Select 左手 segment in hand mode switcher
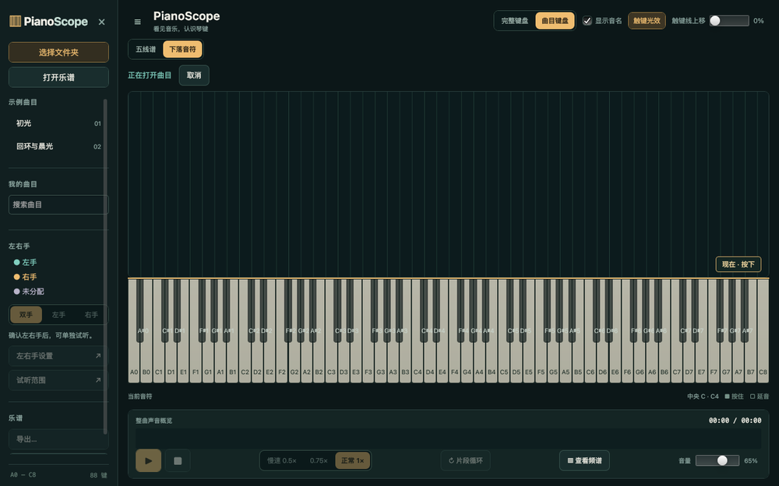The height and width of the screenshot is (486, 779). 58,314
